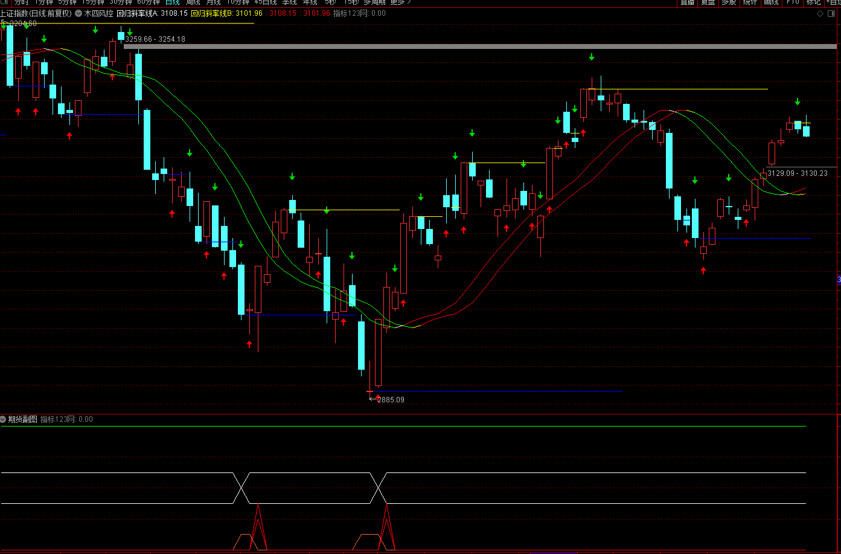Click the diamond icon at chart top-right
This screenshot has height=554, width=841.
819,13
